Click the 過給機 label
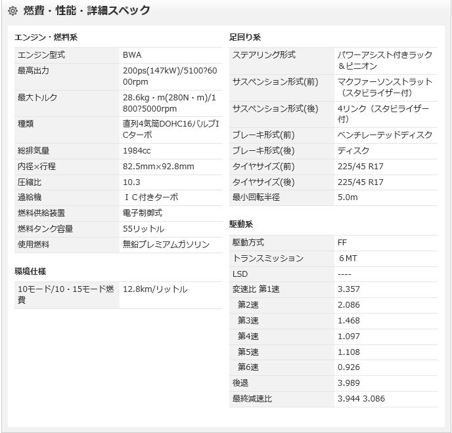452x433 pixels. click(x=30, y=197)
